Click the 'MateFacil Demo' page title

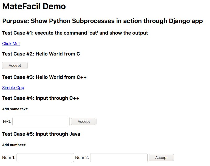[x=34, y=6]
